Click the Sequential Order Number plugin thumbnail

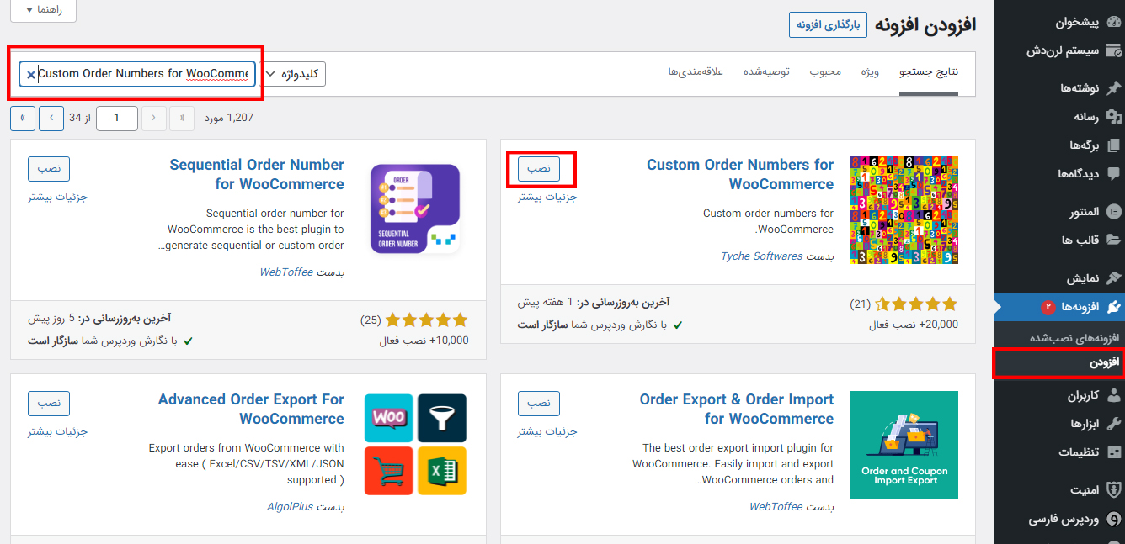415,209
